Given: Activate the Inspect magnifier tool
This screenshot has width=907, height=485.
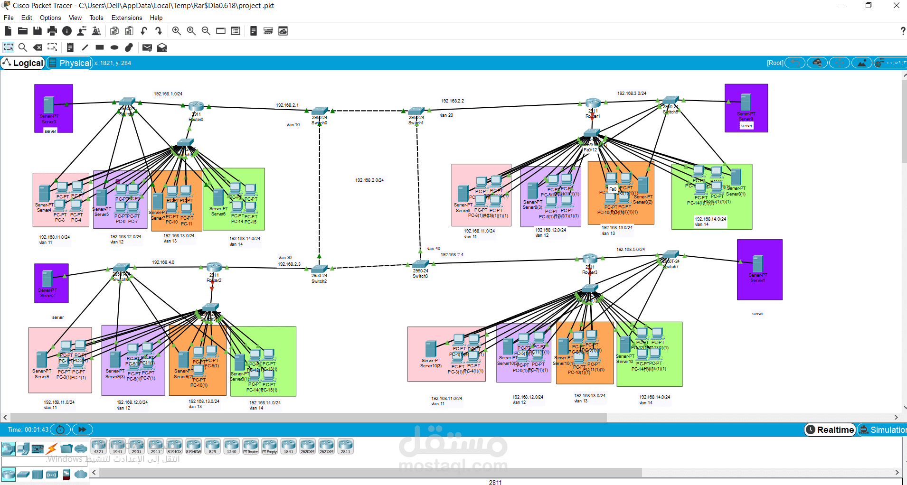Looking at the screenshot, I should pyautogui.click(x=23, y=47).
